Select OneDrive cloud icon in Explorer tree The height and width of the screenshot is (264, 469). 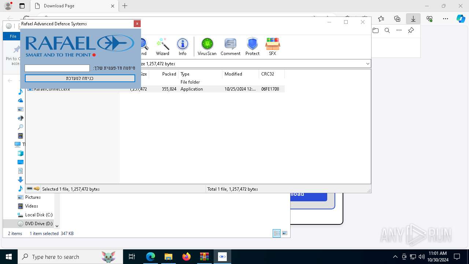[x=21, y=100]
